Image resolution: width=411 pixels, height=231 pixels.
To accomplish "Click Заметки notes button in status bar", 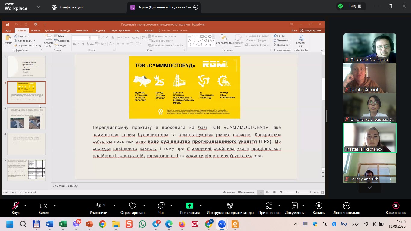I will point(229,192).
